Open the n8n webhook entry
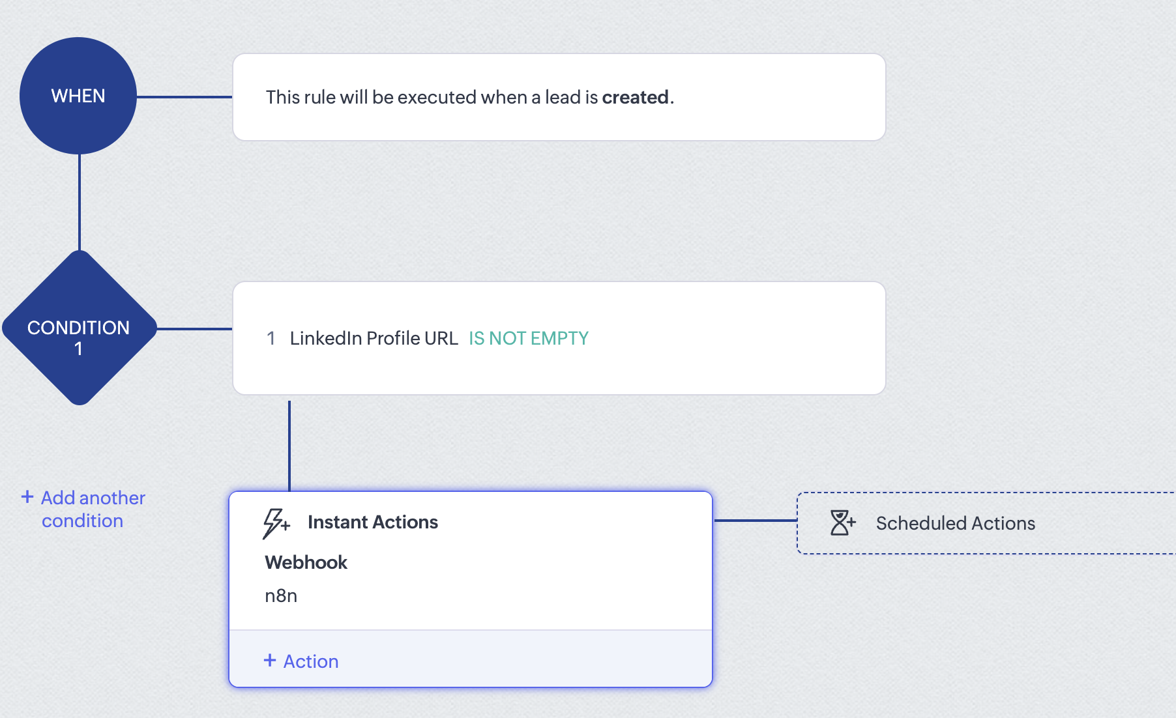 [x=281, y=596]
